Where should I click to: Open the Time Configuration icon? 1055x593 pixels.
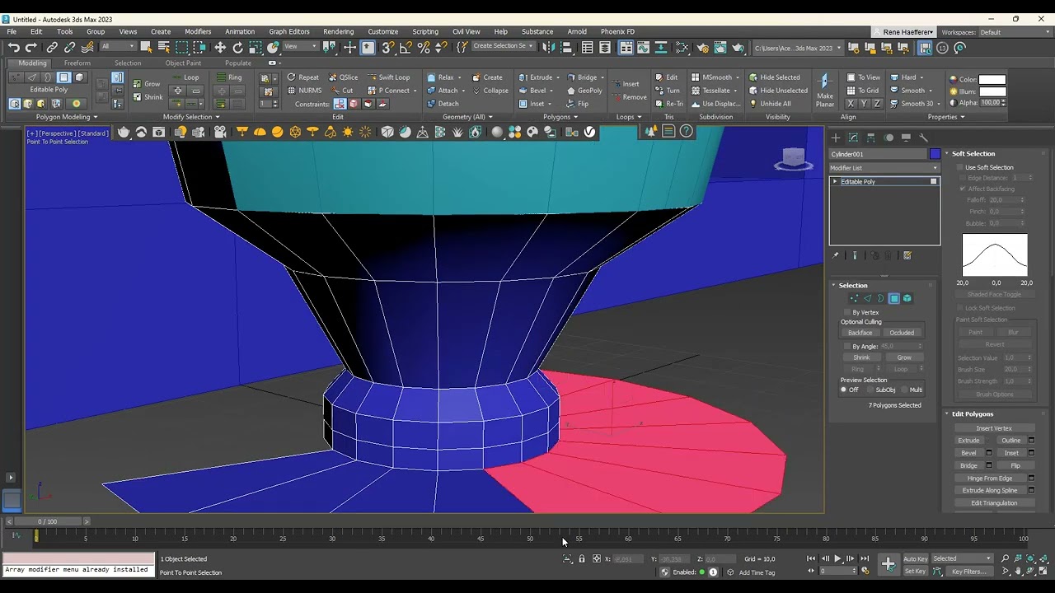(x=865, y=571)
